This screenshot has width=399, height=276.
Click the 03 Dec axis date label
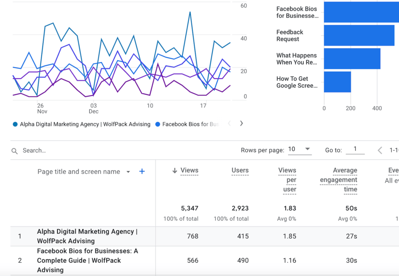[94, 109]
